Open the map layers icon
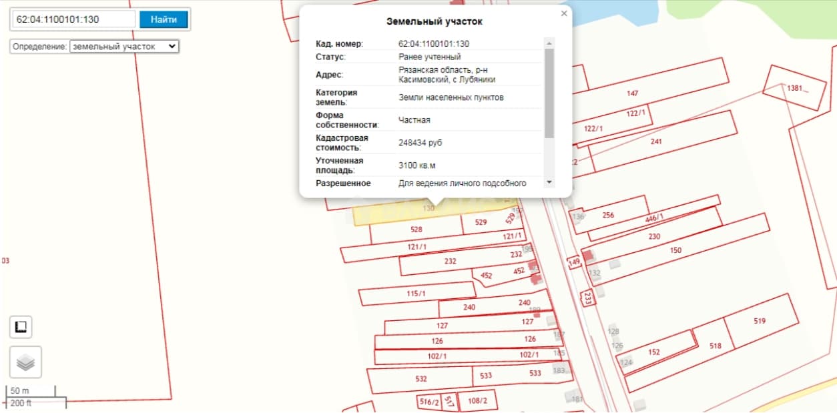837x413 pixels. [25, 362]
